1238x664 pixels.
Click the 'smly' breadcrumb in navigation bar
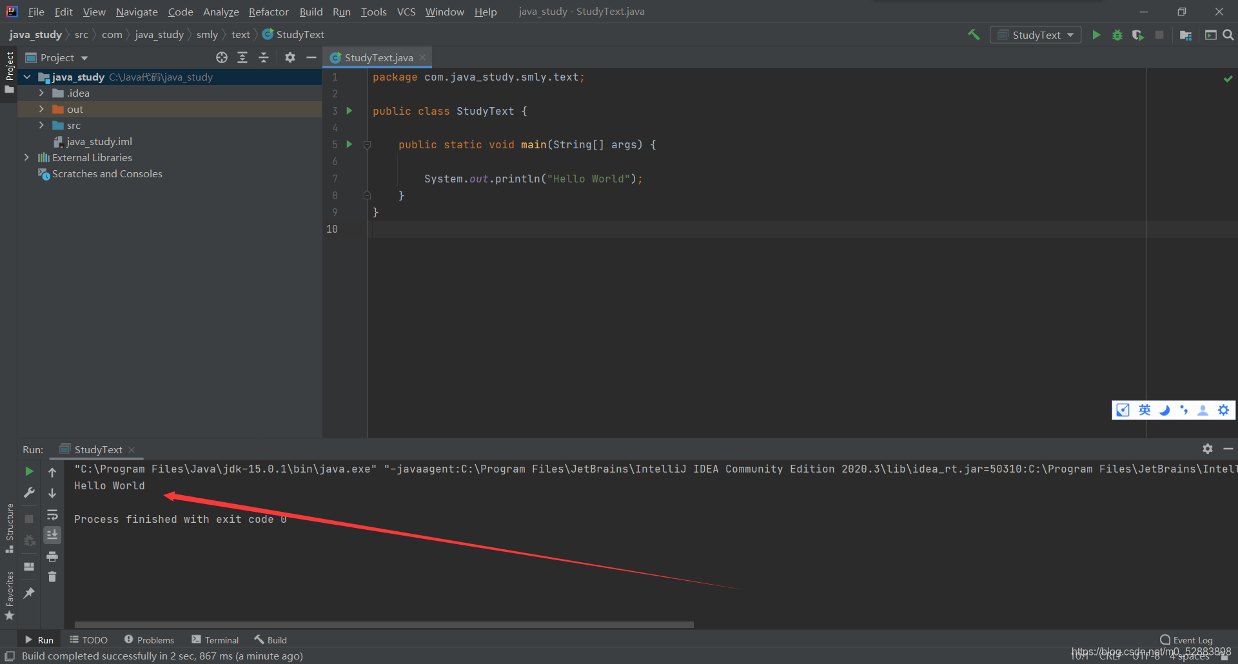[x=207, y=35]
